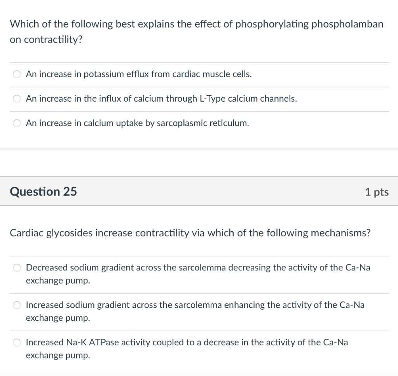Click the word 'phospholamban' in the first question
398x376 pixels.
click(347, 24)
